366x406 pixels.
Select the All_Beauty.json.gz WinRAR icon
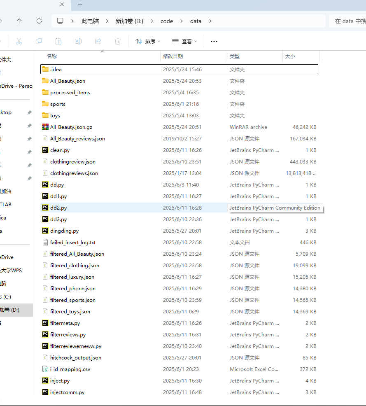45,127
